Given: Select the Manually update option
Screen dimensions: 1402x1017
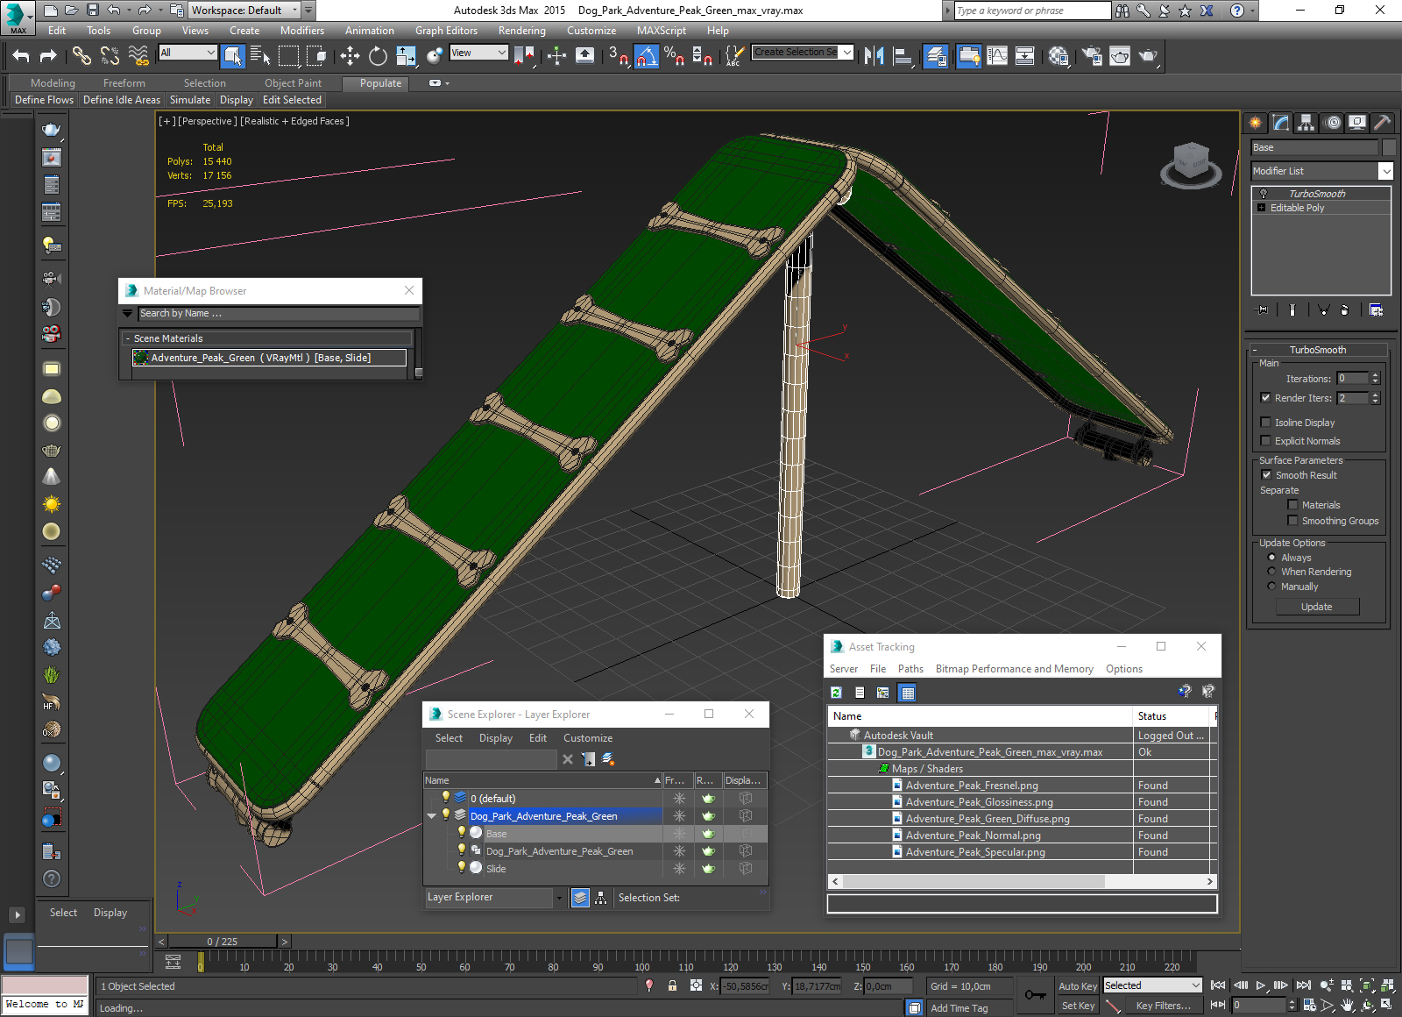Looking at the screenshot, I should pyautogui.click(x=1271, y=587).
